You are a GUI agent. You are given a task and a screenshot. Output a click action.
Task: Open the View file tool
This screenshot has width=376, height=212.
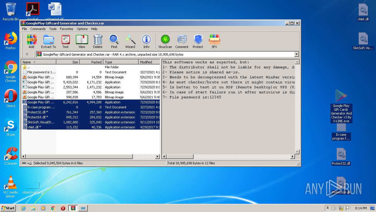(x=82, y=41)
